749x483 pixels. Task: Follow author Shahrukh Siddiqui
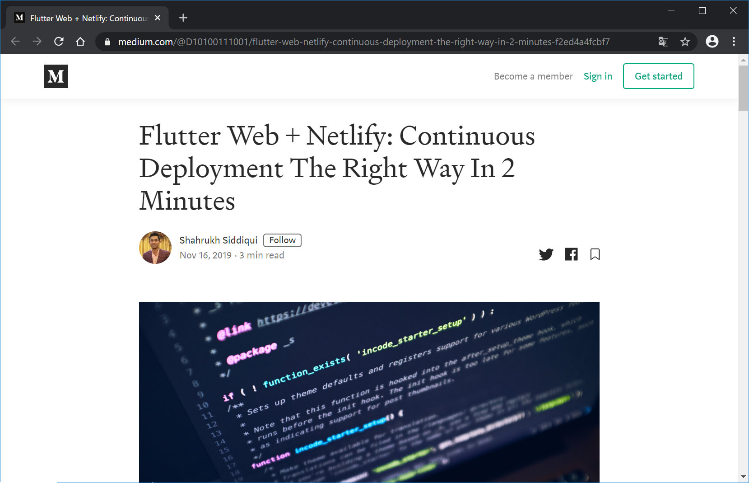[x=282, y=240]
